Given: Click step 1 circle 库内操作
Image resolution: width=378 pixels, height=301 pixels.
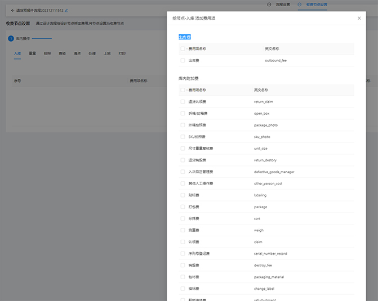Looking at the screenshot, I should tap(11, 38).
